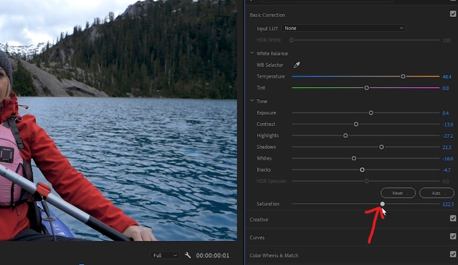This screenshot has width=458, height=265.
Task: Click the Temperature slider handle
Action: click(x=403, y=77)
